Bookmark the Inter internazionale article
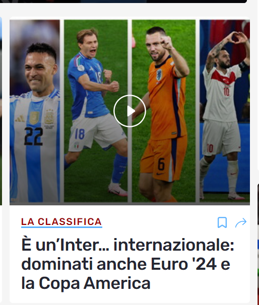The height and width of the screenshot is (305, 259). 222,222
